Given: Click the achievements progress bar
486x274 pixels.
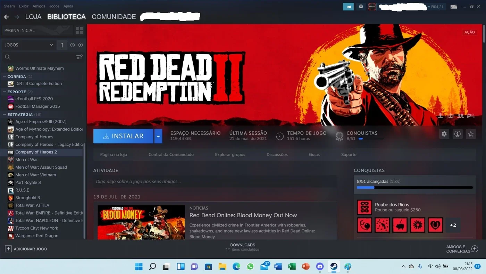Looking at the screenshot, I should point(415,187).
